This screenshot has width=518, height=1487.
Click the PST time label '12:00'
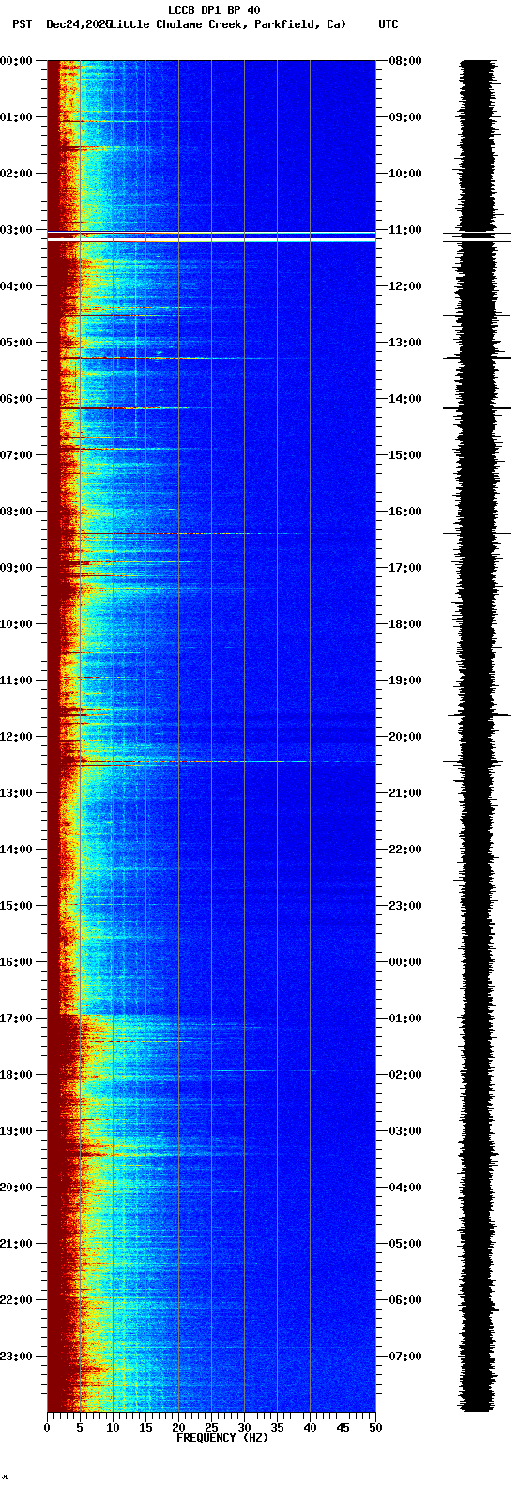15,737
